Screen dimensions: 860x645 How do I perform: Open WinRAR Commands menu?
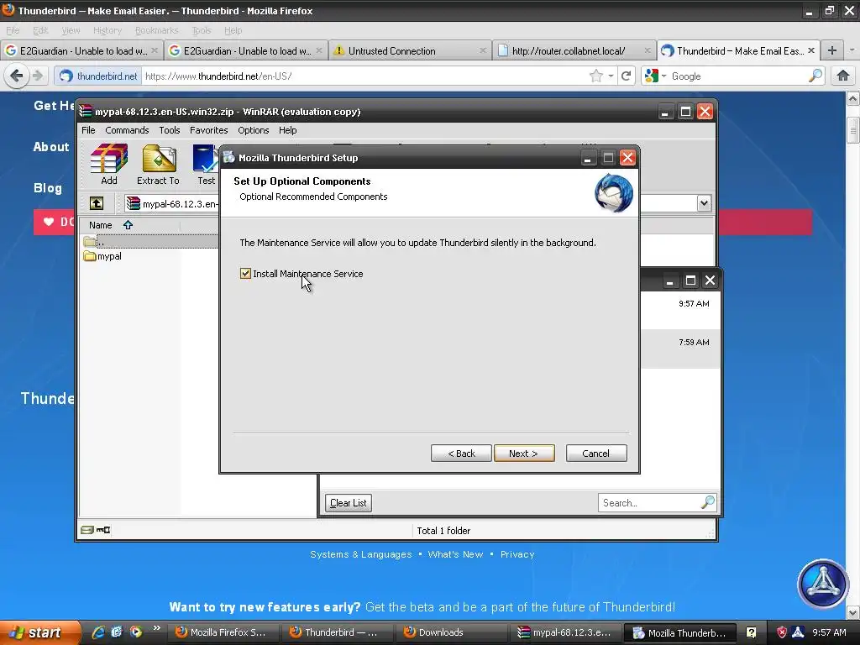127,130
